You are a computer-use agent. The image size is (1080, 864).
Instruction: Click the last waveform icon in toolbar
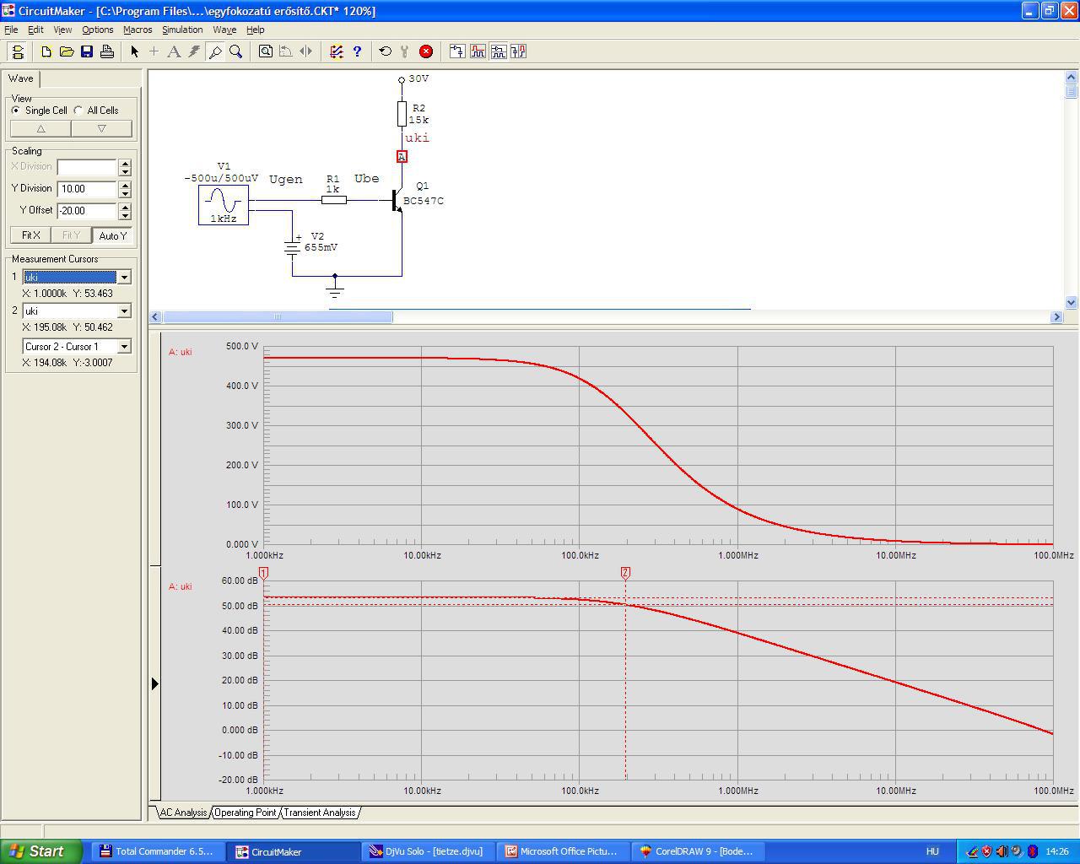coord(518,51)
